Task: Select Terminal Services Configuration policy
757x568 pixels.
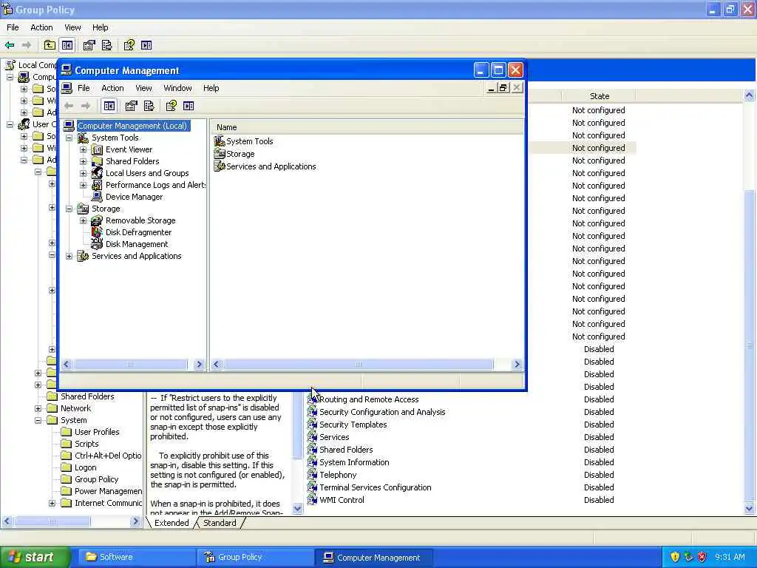Action: point(375,487)
